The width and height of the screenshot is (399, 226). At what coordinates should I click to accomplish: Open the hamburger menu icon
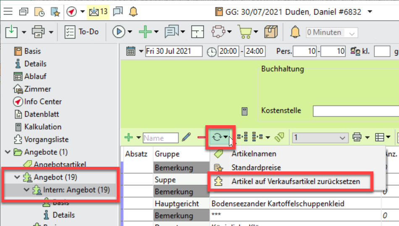click(8, 11)
